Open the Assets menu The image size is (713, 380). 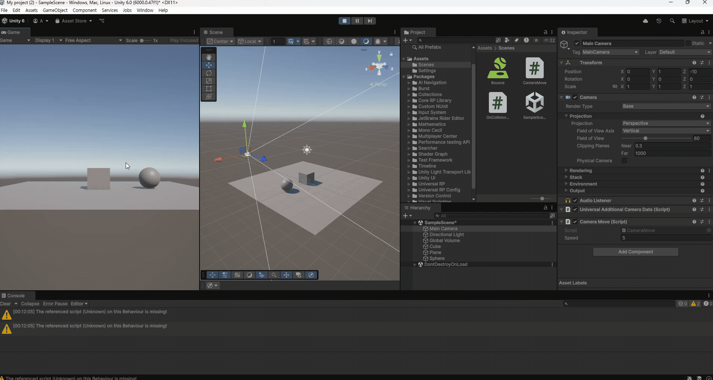pyautogui.click(x=31, y=10)
